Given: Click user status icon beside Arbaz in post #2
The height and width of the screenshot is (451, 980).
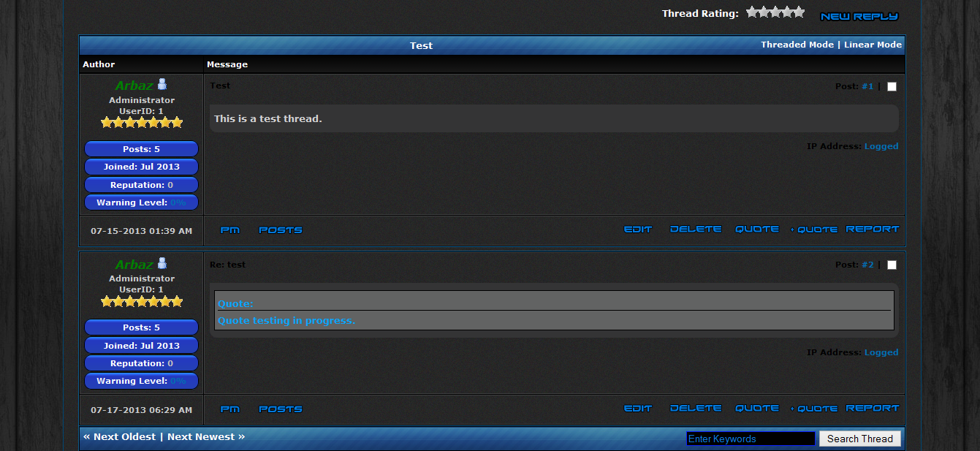Looking at the screenshot, I should click(162, 263).
